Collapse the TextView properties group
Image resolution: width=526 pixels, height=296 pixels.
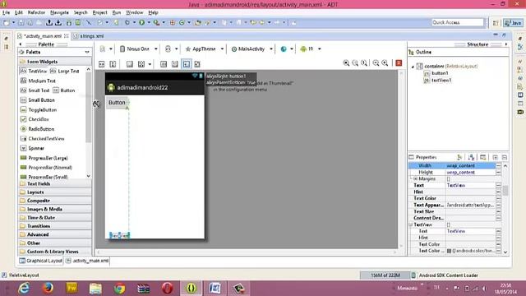tap(411, 224)
